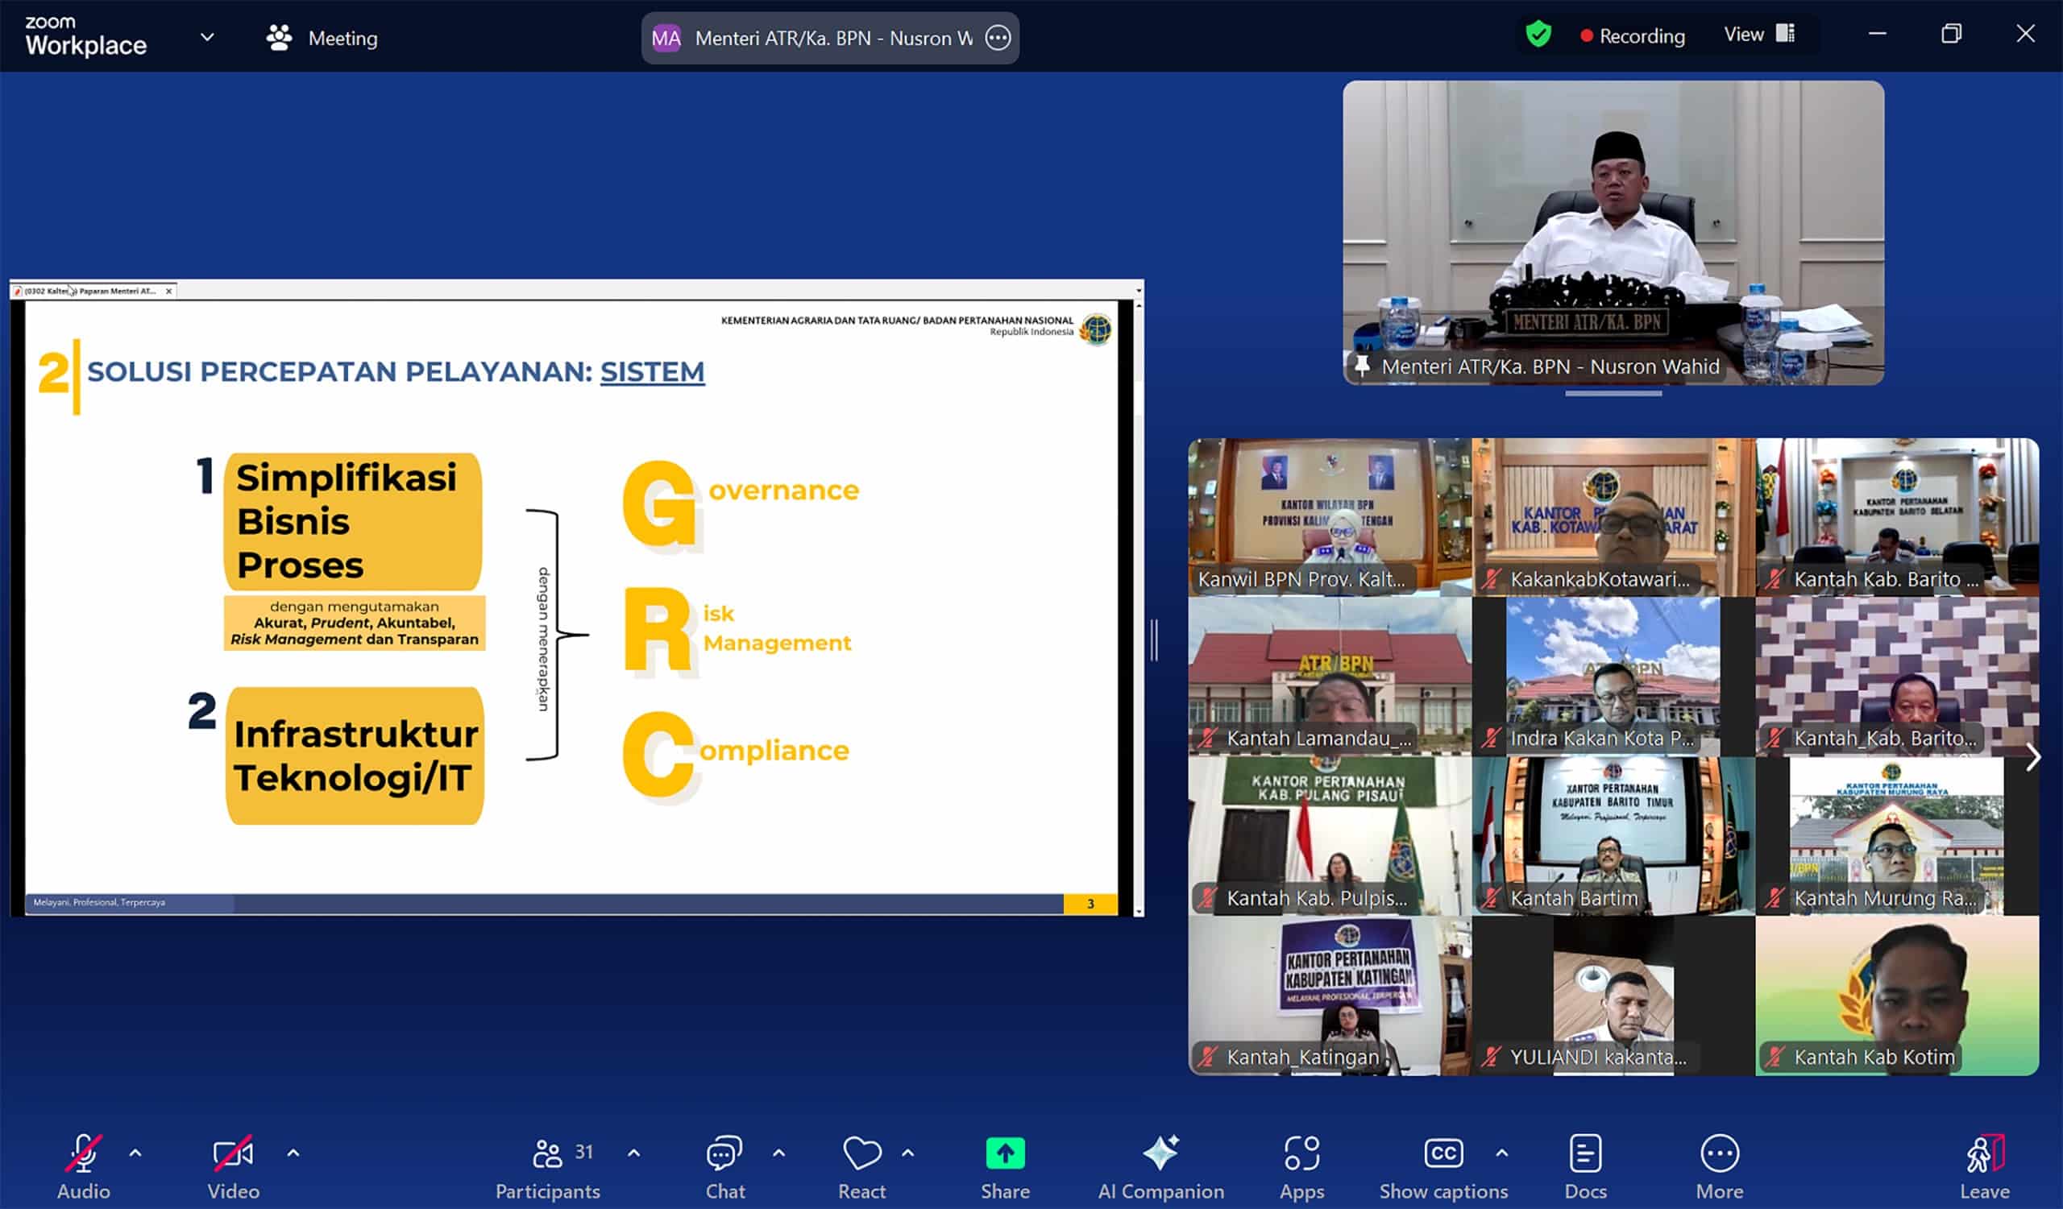Toggle Show captions CC button

coord(1442,1153)
